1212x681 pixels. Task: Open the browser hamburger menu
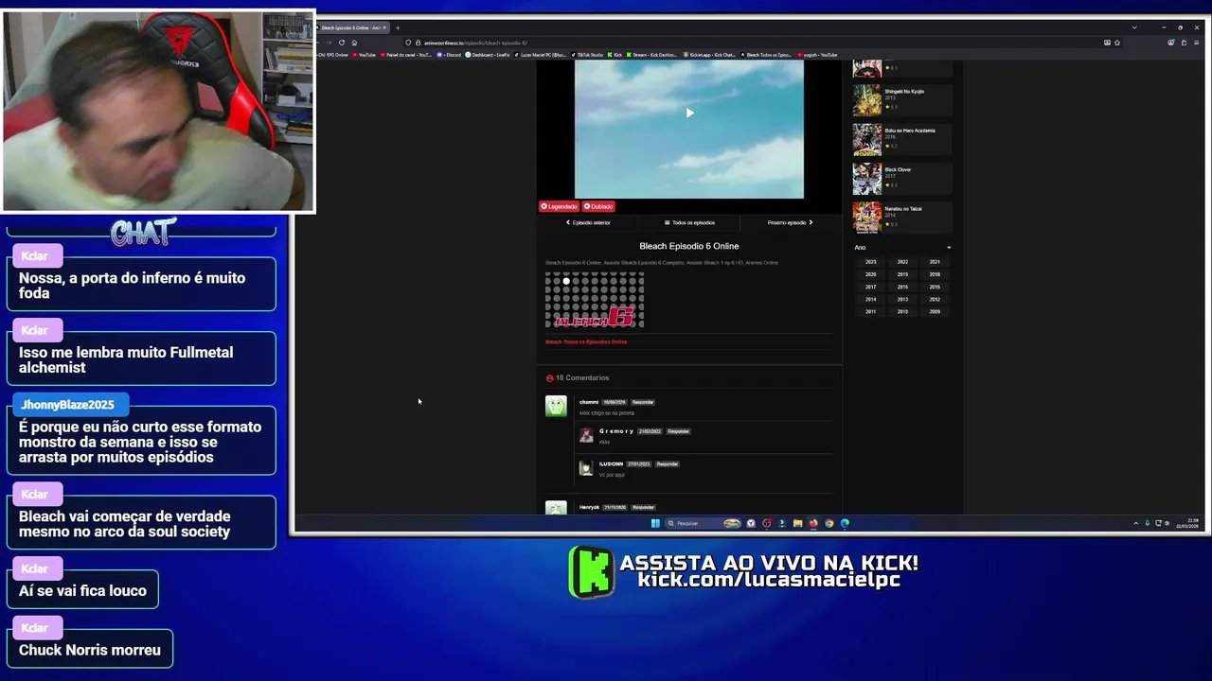pos(1196,43)
